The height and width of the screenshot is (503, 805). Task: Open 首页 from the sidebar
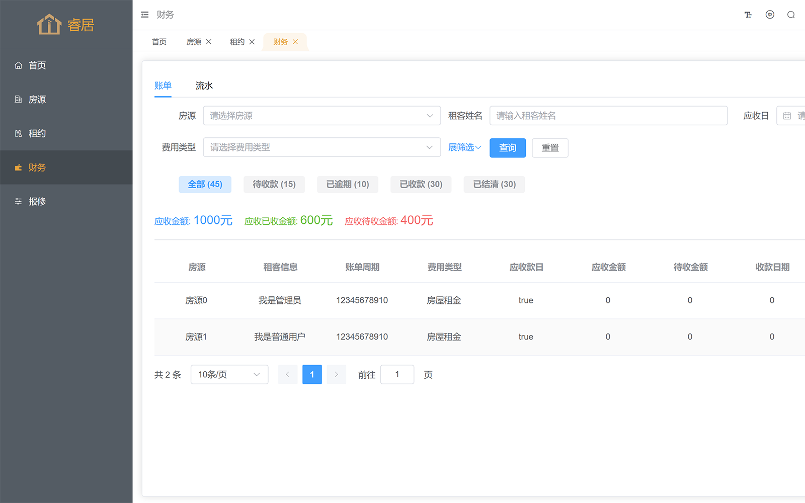point(37,65)
